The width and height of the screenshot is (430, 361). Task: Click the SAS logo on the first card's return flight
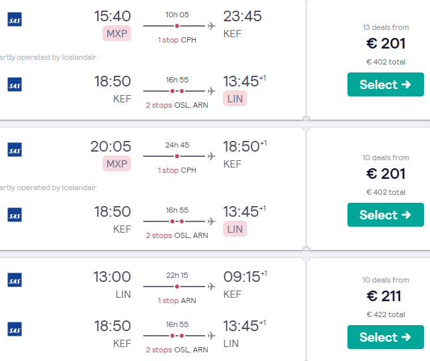click(x=15, y=84)
